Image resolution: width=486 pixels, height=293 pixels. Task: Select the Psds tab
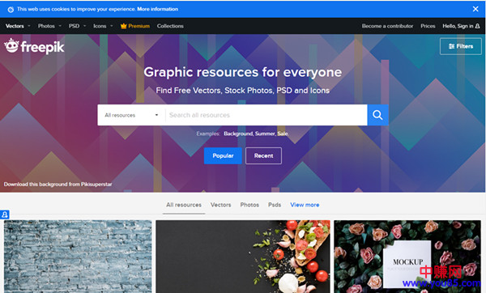[x=275, y=205]
